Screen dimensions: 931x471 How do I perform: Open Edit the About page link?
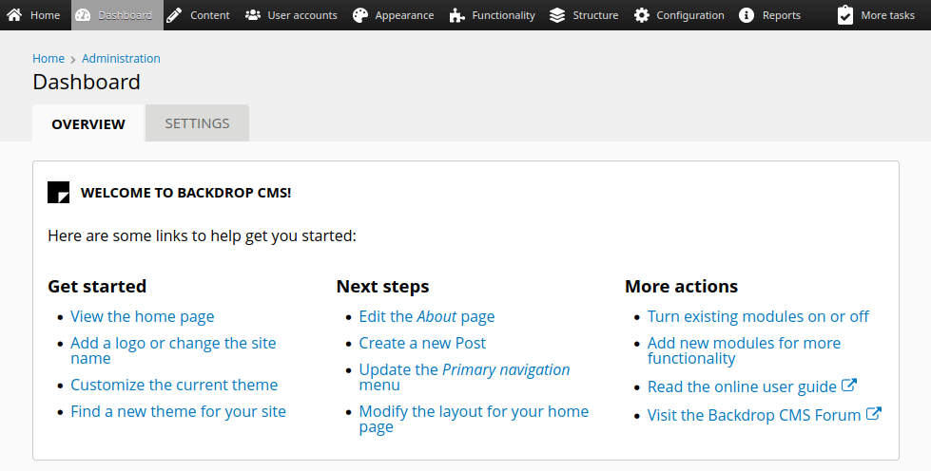pos(427,317)
